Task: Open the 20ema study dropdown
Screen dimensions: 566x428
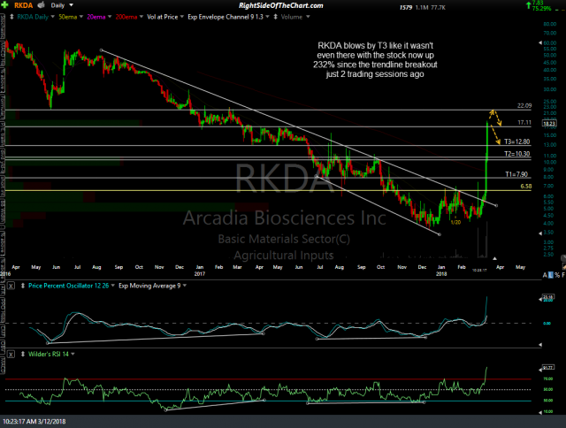Action: coord(110,17)
